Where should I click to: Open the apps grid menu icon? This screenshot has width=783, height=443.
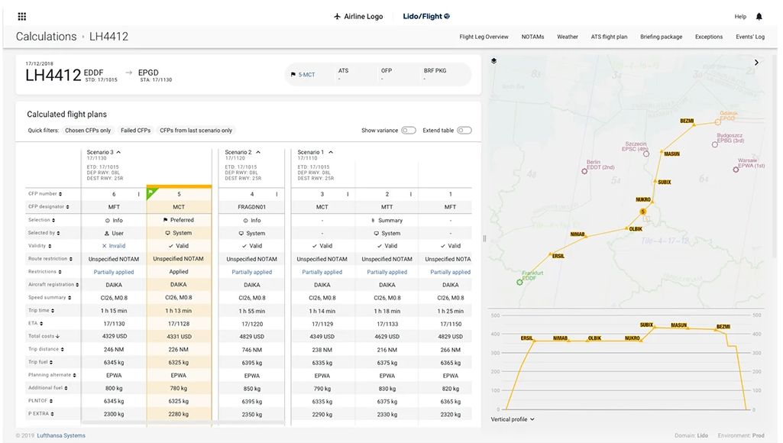[x=22, y=17]
